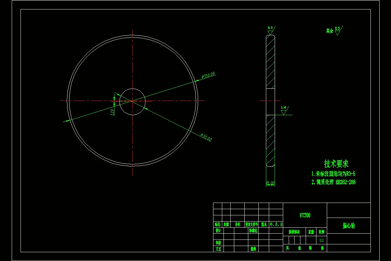Click the 工艺 row label
391x261 pixels.
pyautogui.click(x=218, y=249)
